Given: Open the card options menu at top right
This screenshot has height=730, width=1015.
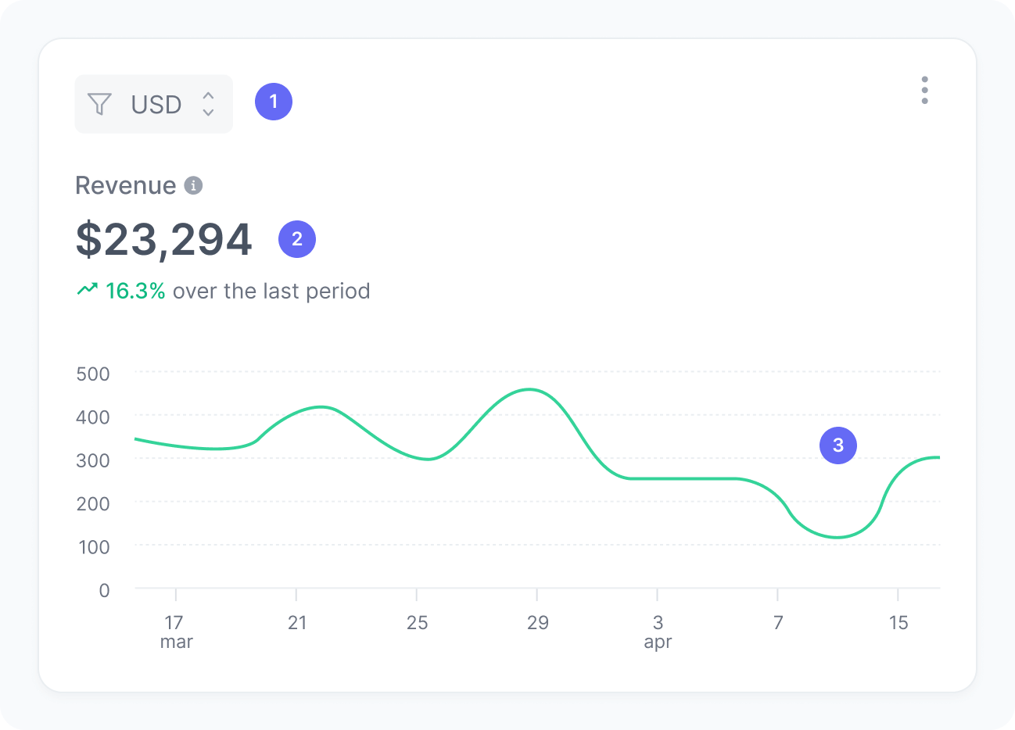Looking at the screenshot, I should pos(924,91).
